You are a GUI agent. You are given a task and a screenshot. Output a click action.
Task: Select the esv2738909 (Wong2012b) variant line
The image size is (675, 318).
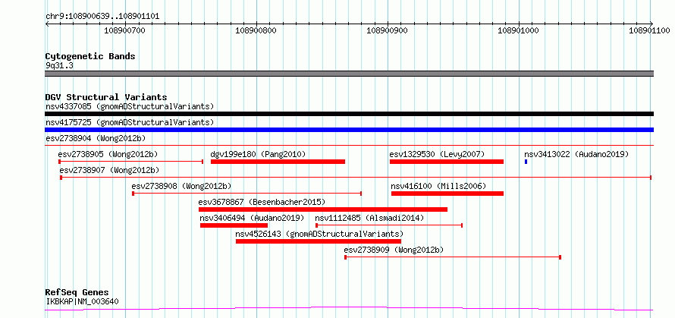(453, 257)
